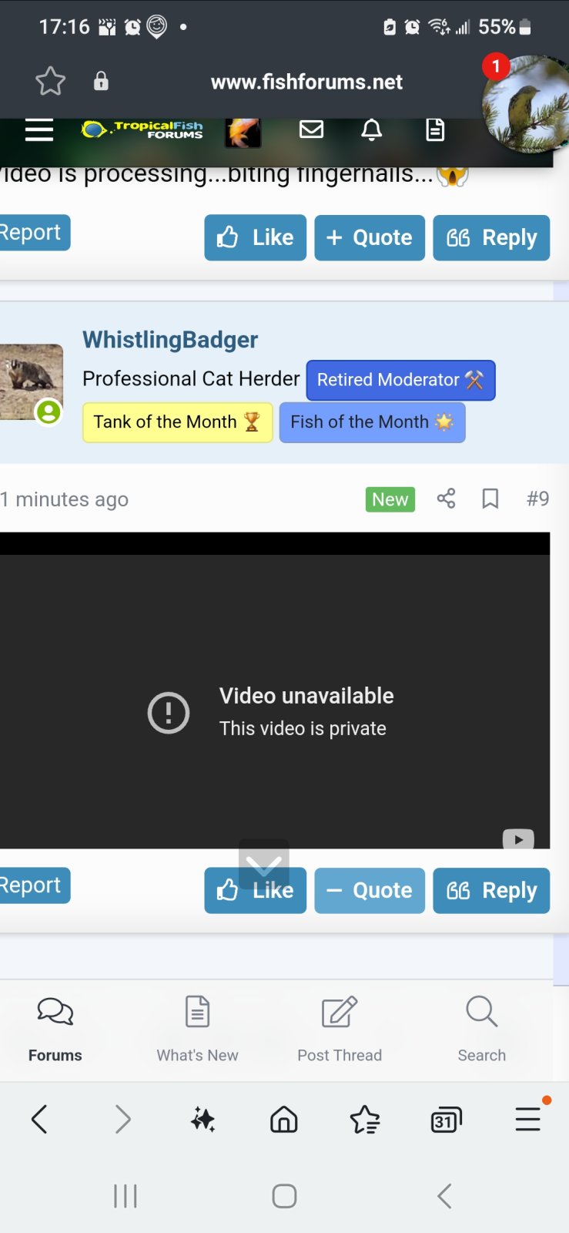Bookmark post #9 with bookmark icon
Image resolution: width=569 pixels, height=1233 pixels.
(490, 499)
